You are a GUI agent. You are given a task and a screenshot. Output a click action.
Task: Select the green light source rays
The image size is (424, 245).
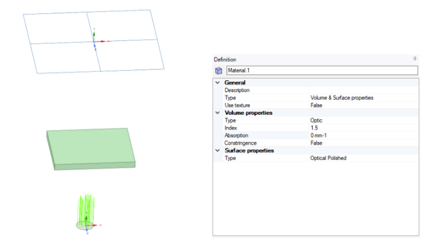(x=86, y=208)
